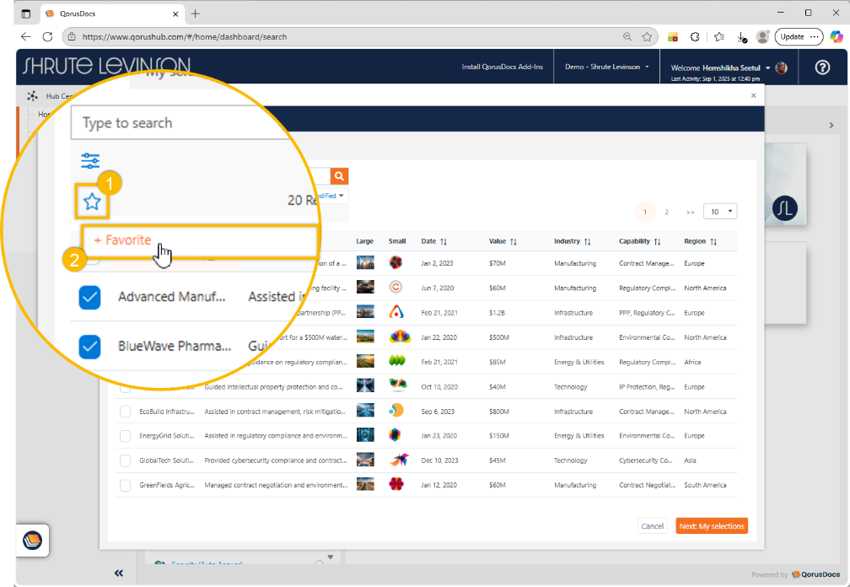Screen dimensions: 850x587
Task: Open the filter sliders icon
Action: [90, 160]
